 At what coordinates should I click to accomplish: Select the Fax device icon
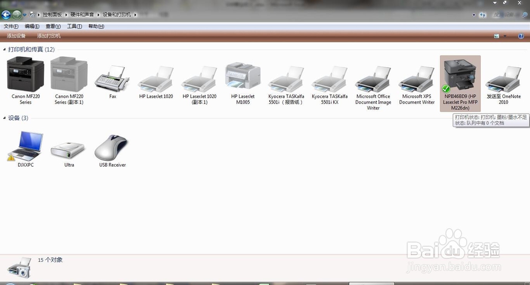pyautogui.click(x=112, y=79)
